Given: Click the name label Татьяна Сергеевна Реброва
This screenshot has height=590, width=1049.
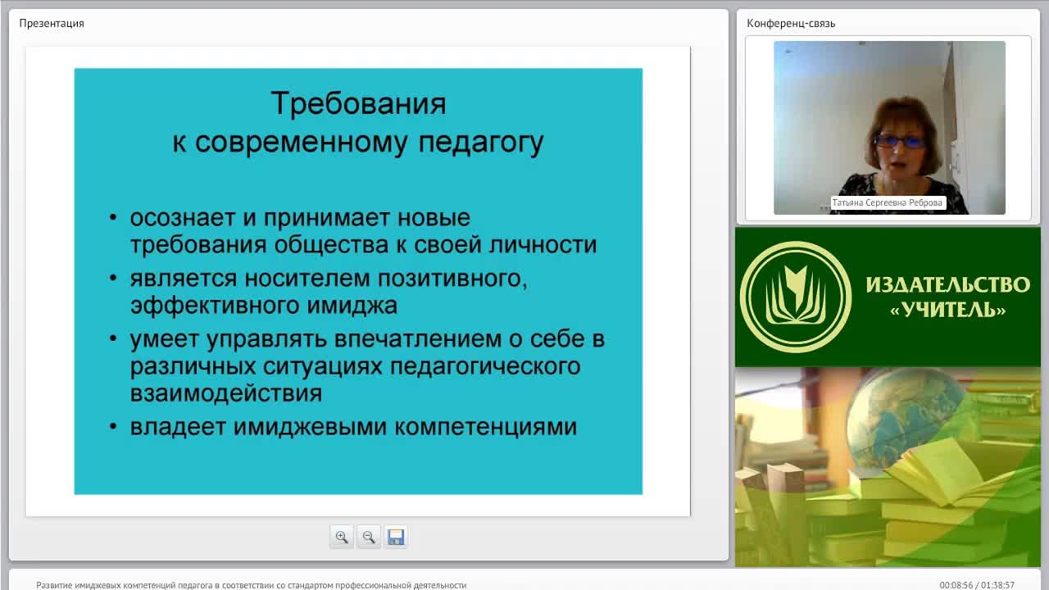Looking at the screenshot, I should 888,202.
